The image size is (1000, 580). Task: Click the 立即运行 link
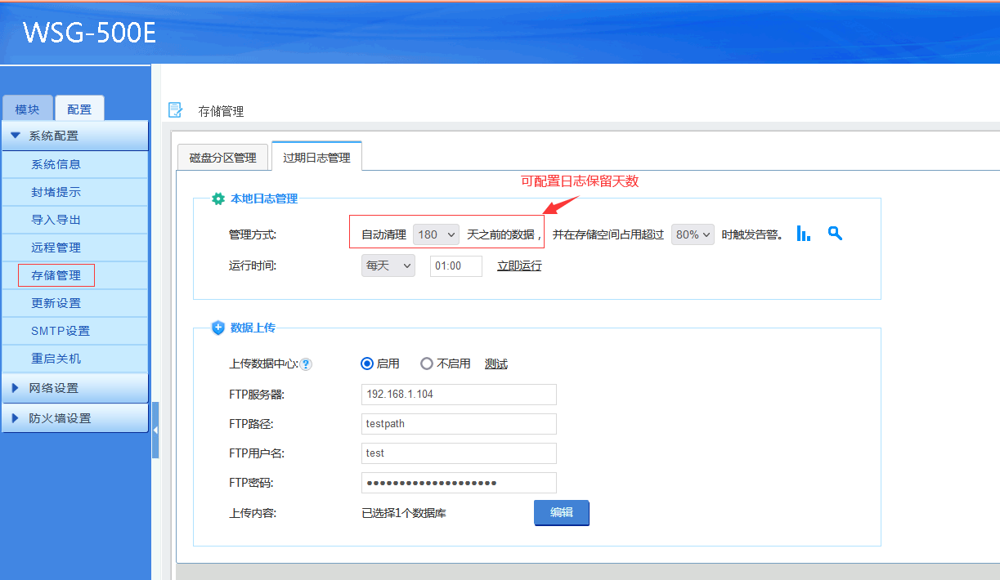pyautogui.click(x=519, y=265)
